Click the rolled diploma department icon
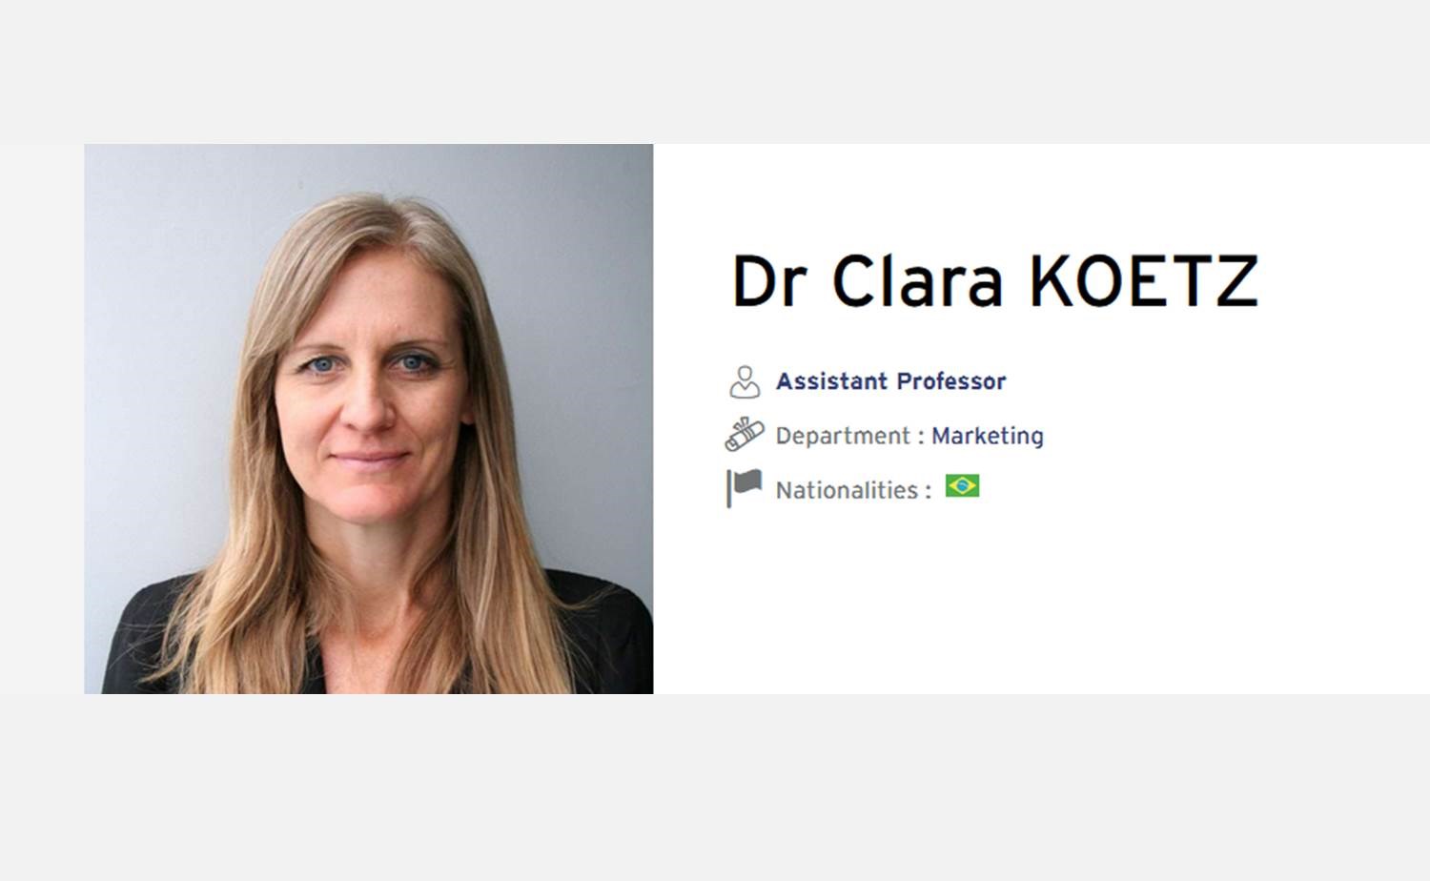1430x881 pixels. pos(745,435)
